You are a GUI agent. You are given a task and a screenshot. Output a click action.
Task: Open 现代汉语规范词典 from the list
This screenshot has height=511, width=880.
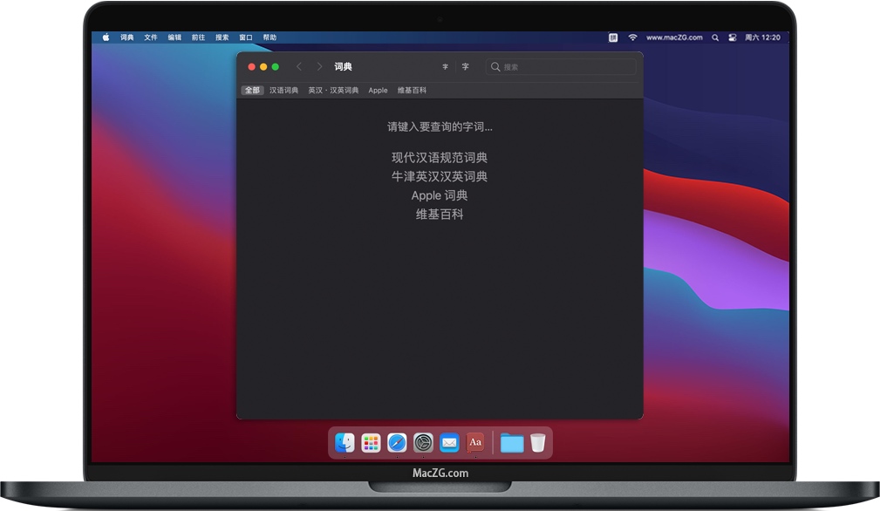(439, 157)
